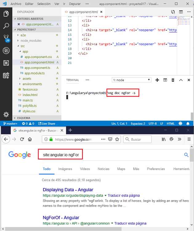Open the Search view in activity bar

point(6,26)
